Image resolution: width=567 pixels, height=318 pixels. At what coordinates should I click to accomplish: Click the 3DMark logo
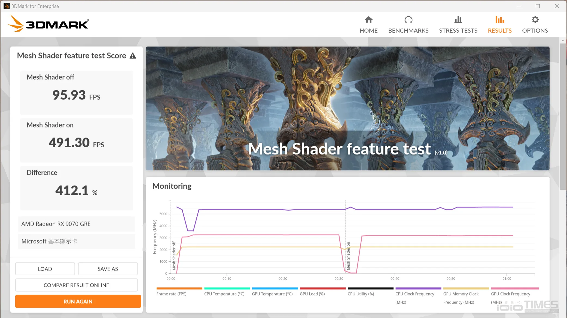tap(48, 23)
